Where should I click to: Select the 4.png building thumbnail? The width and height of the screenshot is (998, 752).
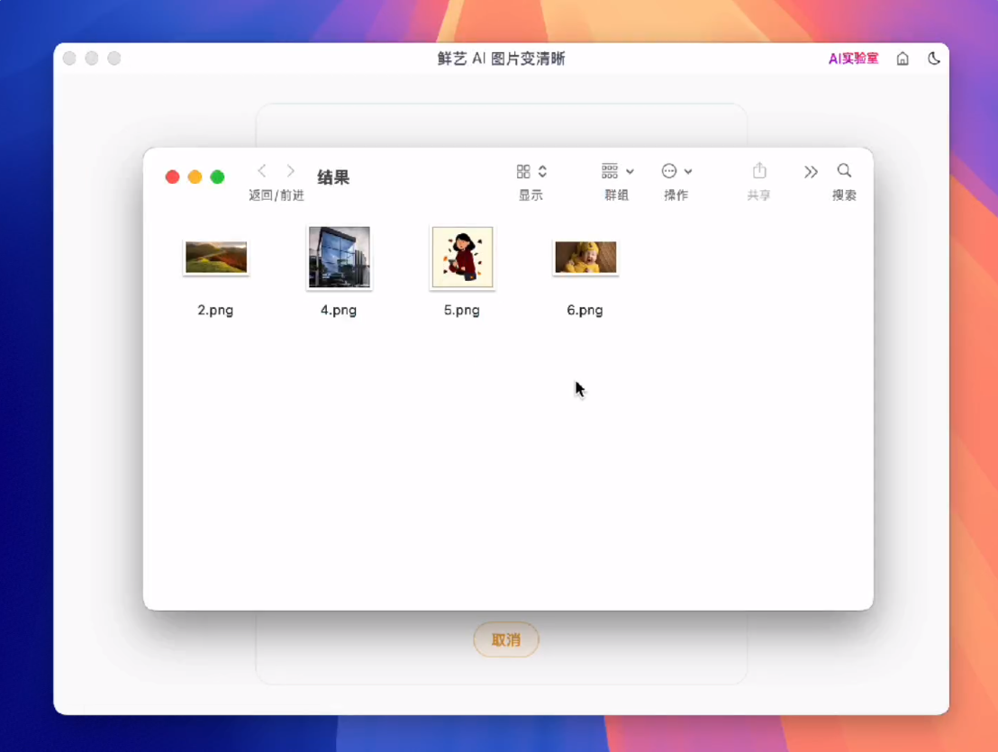coord(340,257)
